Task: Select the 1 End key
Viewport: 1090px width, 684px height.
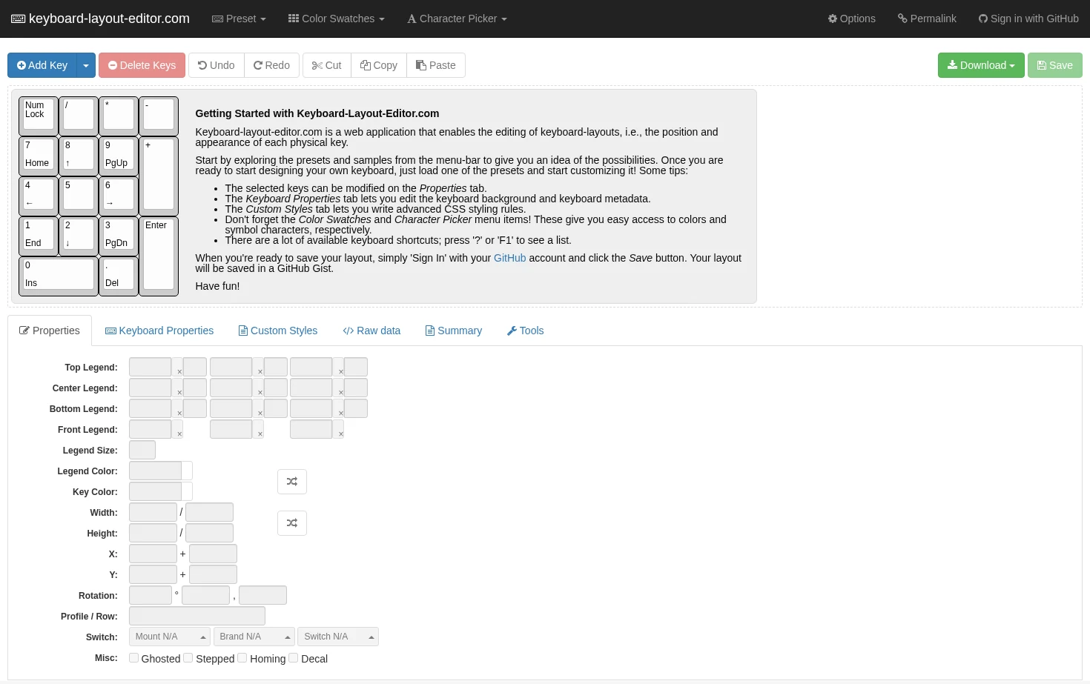Action: (39, 236)
